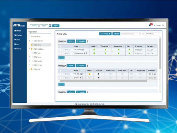The width and height of the screenshot is (177, 133).
Task: Expand the ATEN Belgium tree node
Action: 30,40
